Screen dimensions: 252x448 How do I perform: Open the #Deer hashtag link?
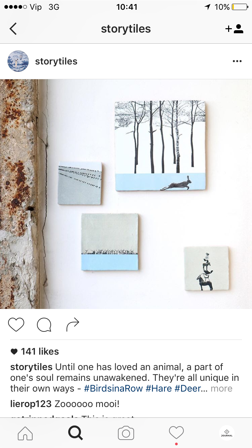click(188, 389)
